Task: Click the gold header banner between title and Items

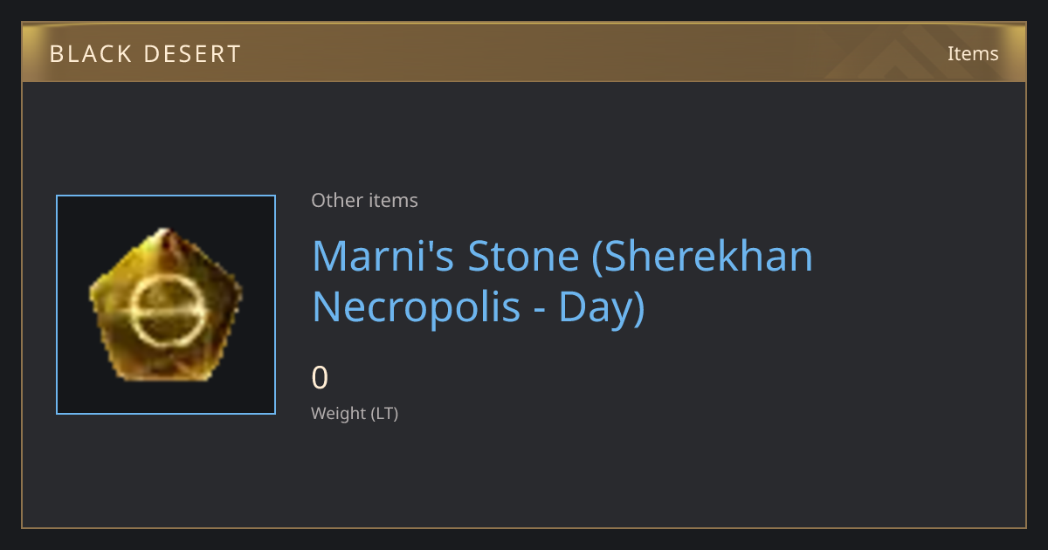Action: pos(594,52)
